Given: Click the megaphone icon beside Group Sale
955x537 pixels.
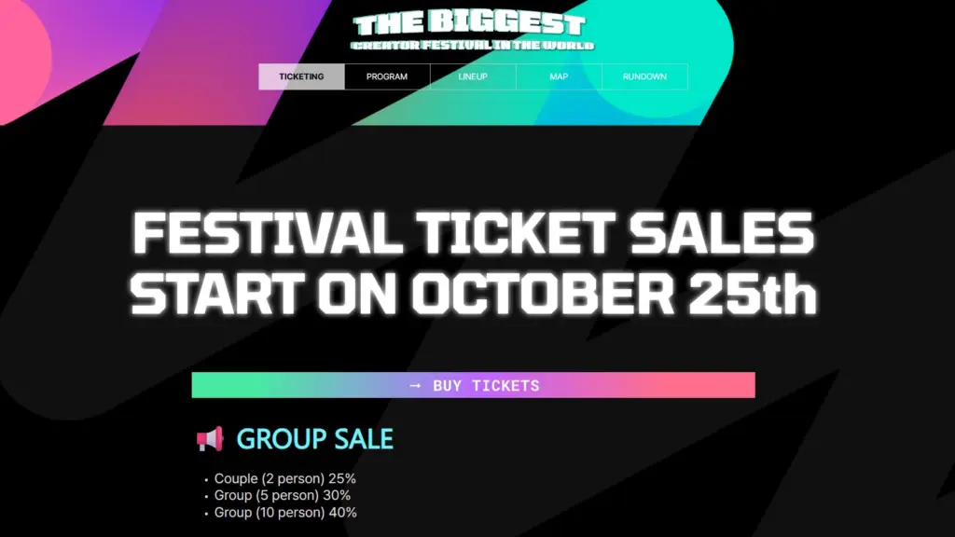Looking at the screenshot, I should (x=210, y=438).
